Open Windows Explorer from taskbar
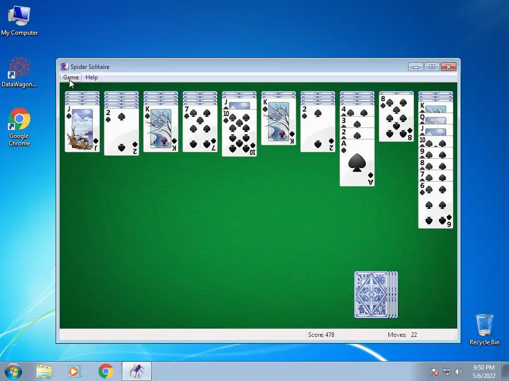Image resolution: width=509 pixels, height=381 pixels. [44, 372]
